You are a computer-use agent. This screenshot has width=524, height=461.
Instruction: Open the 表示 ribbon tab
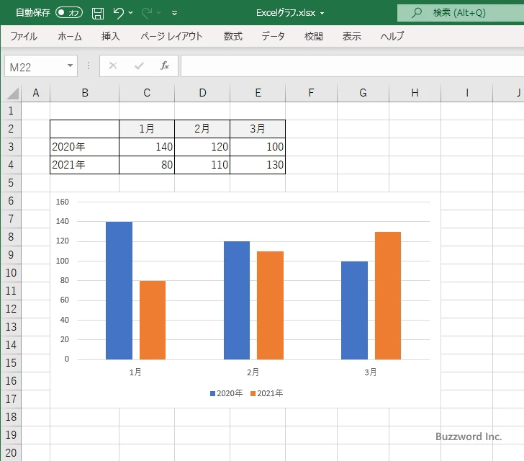tap(351, 36)
